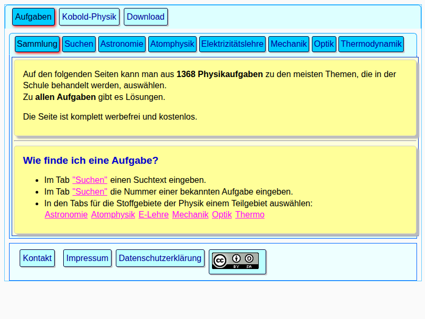Image resolution: width=425 pixels, height=319 pixels.
Task: Click the SA share-alike icon
Action: 249,259
